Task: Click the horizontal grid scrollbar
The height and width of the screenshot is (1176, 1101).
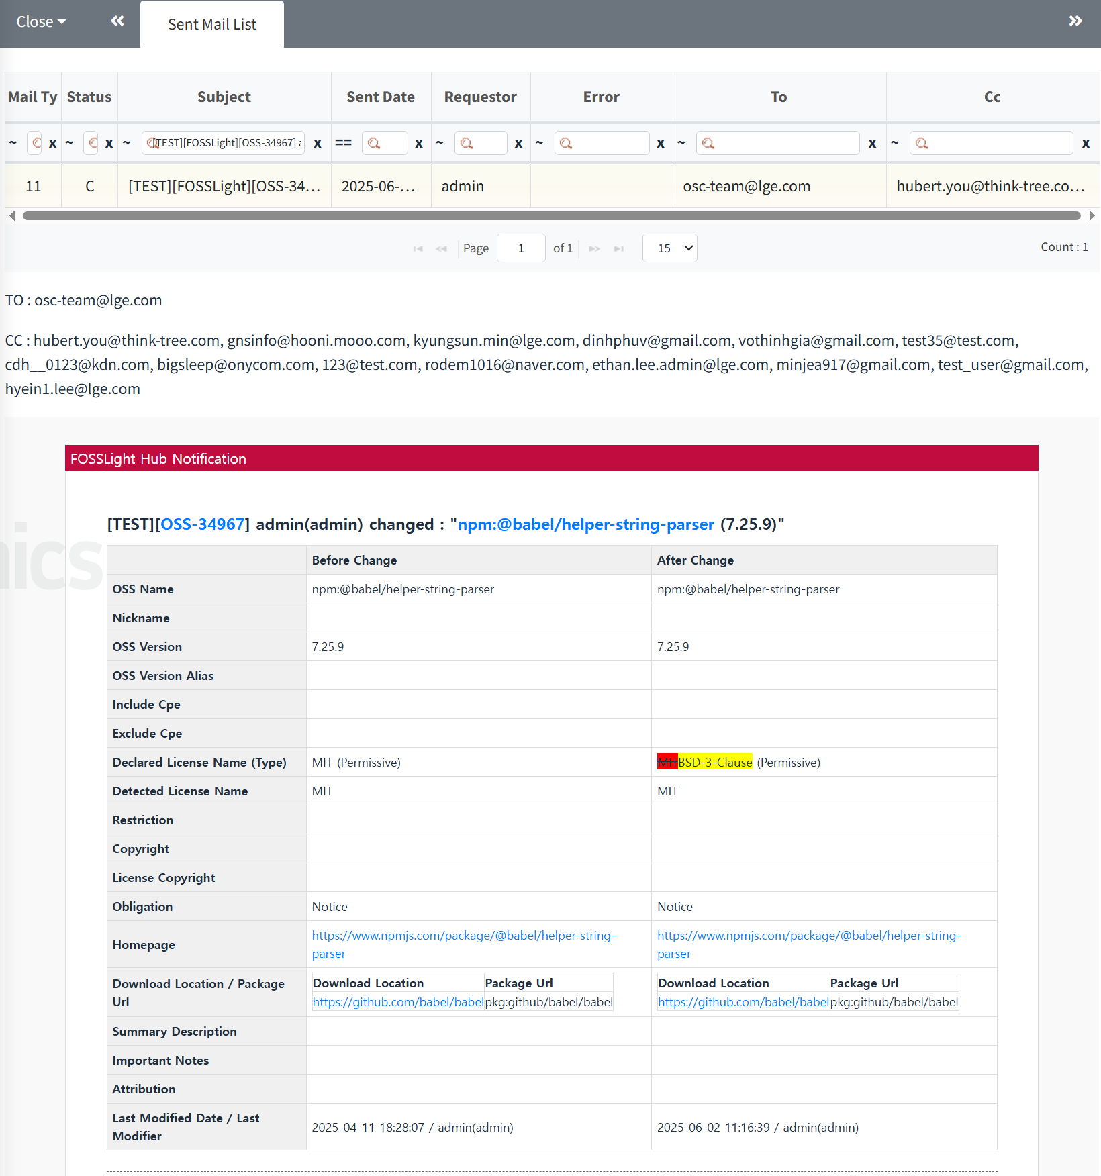Action: pyautogui.click(x=551, y=215)
